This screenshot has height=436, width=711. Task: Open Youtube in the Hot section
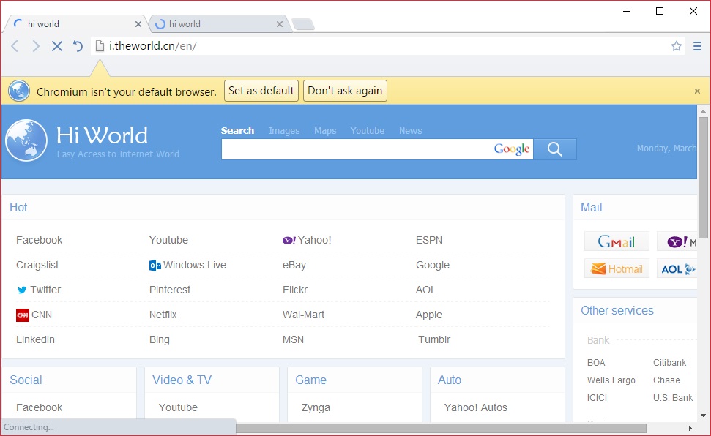click(168, 240)
